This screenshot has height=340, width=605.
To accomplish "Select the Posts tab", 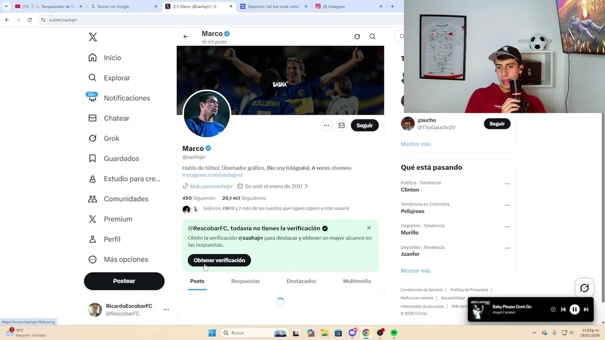I will pyautogui.click(x=197, y=281).
